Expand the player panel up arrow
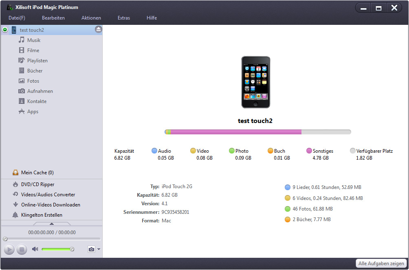 coord(52,224)
